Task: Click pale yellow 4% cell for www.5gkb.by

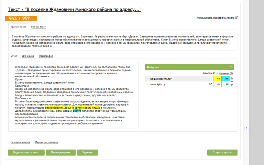Action: (217, 84)
